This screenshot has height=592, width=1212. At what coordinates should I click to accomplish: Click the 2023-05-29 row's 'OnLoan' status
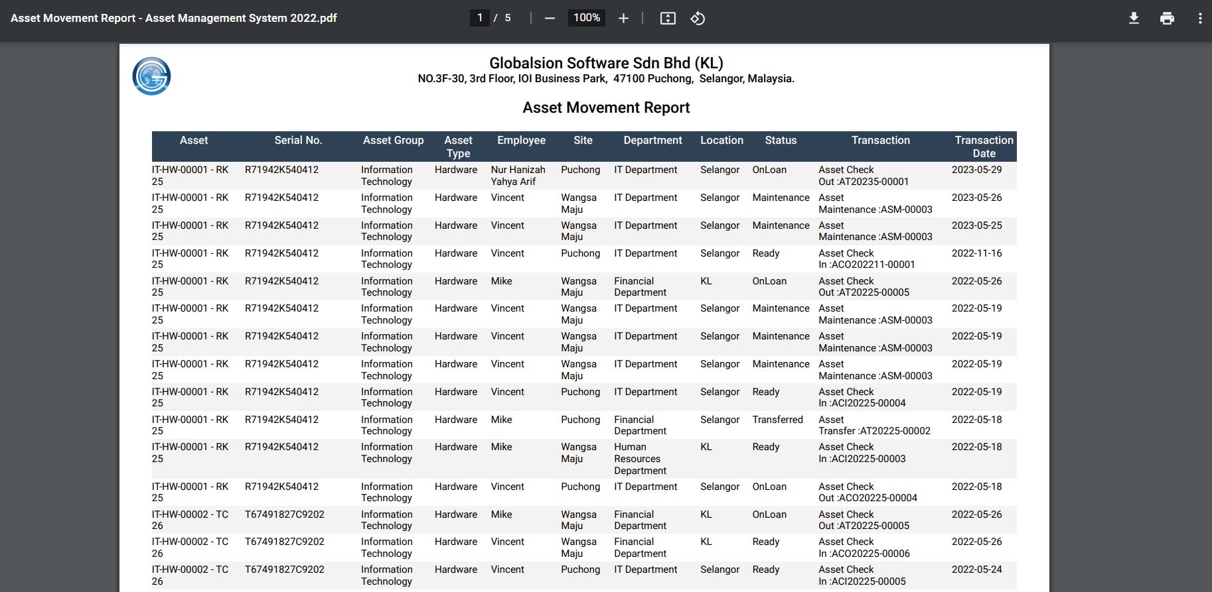(769, 170)
